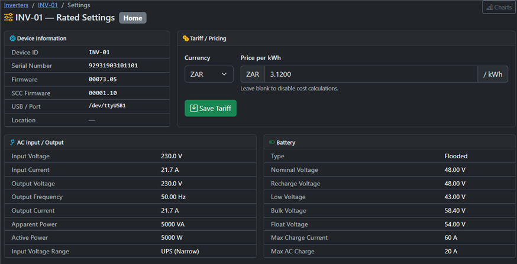Click the Output Voltage row label
The image size is (517, 264).
pyautogui.click(x=33, y=183)
